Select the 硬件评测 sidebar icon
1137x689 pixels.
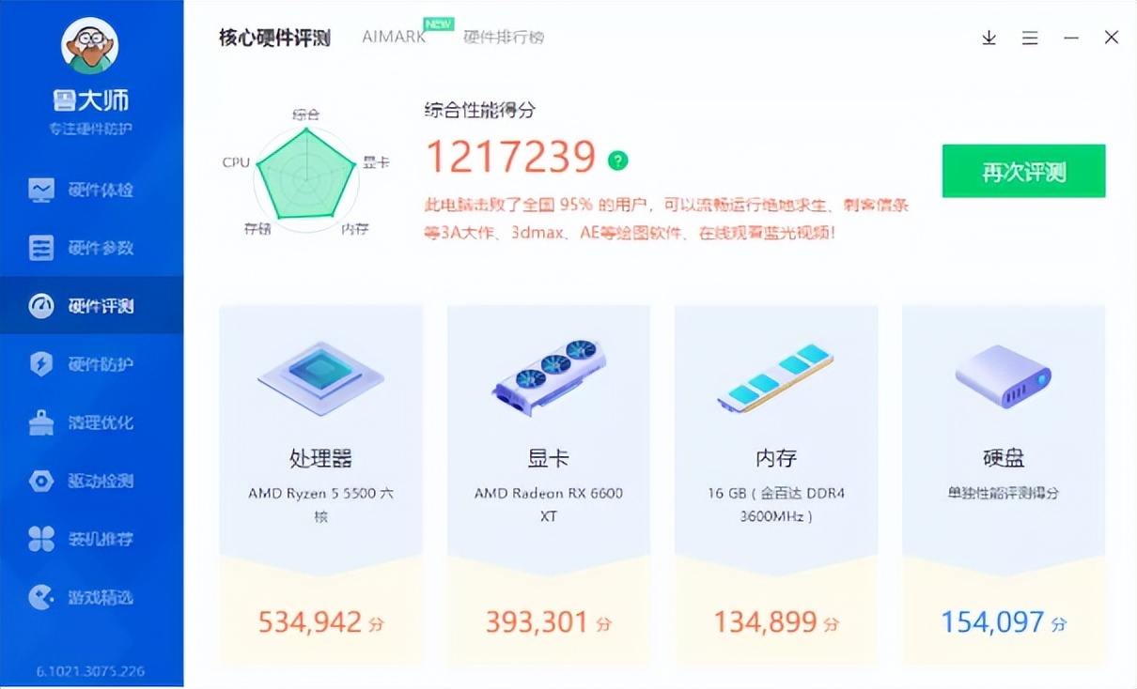tap(41, 306)
